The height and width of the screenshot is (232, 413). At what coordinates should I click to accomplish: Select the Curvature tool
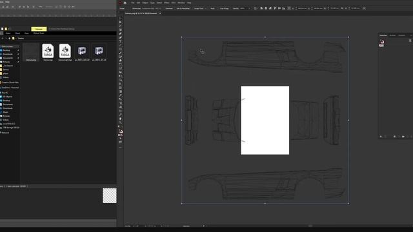click(121, 37)
